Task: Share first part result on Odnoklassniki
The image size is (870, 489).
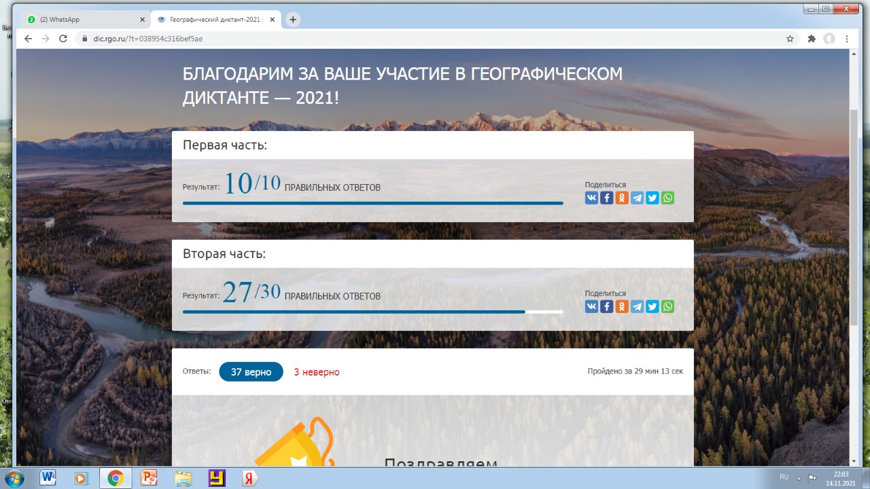Action: point(622,198)
